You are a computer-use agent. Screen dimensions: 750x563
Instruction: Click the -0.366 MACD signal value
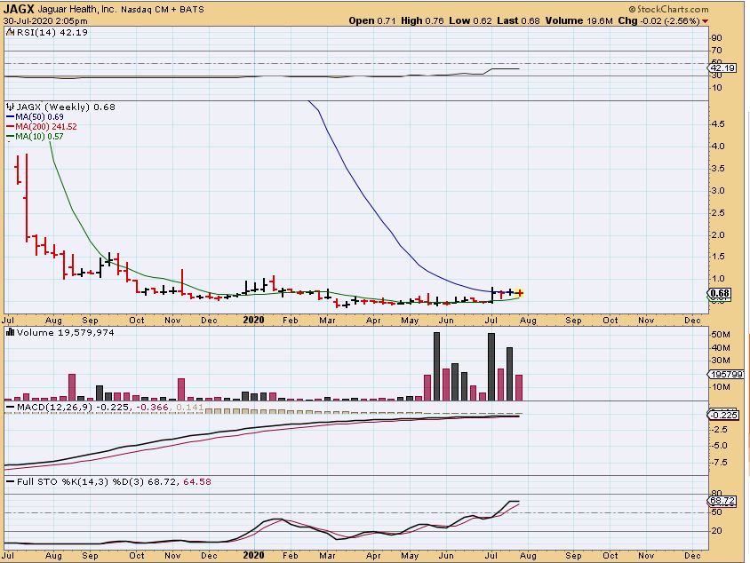(153, 408)
